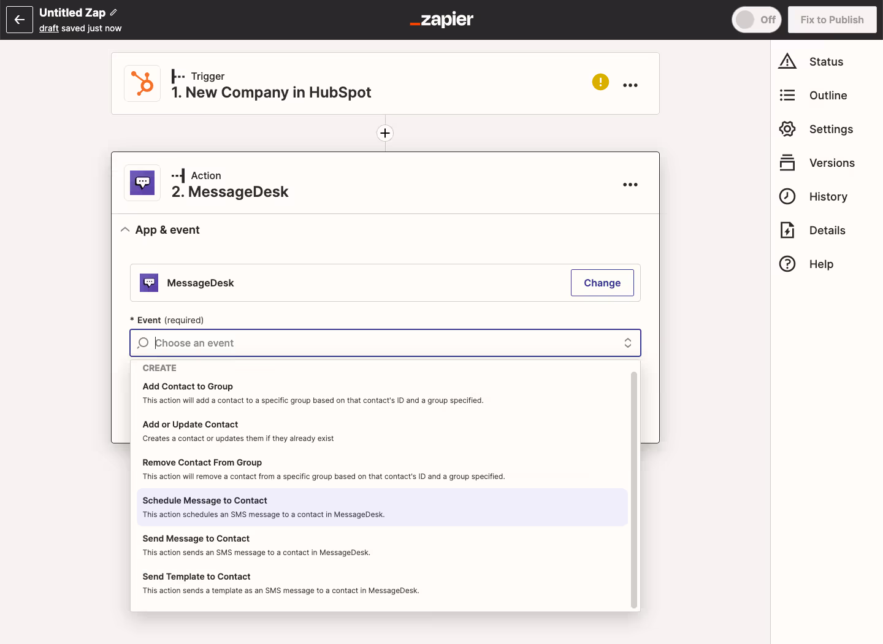Viewport: 883px width, 644px height.
Task: Click the orange warning icon on the trigger step
Action: (600, 82)
